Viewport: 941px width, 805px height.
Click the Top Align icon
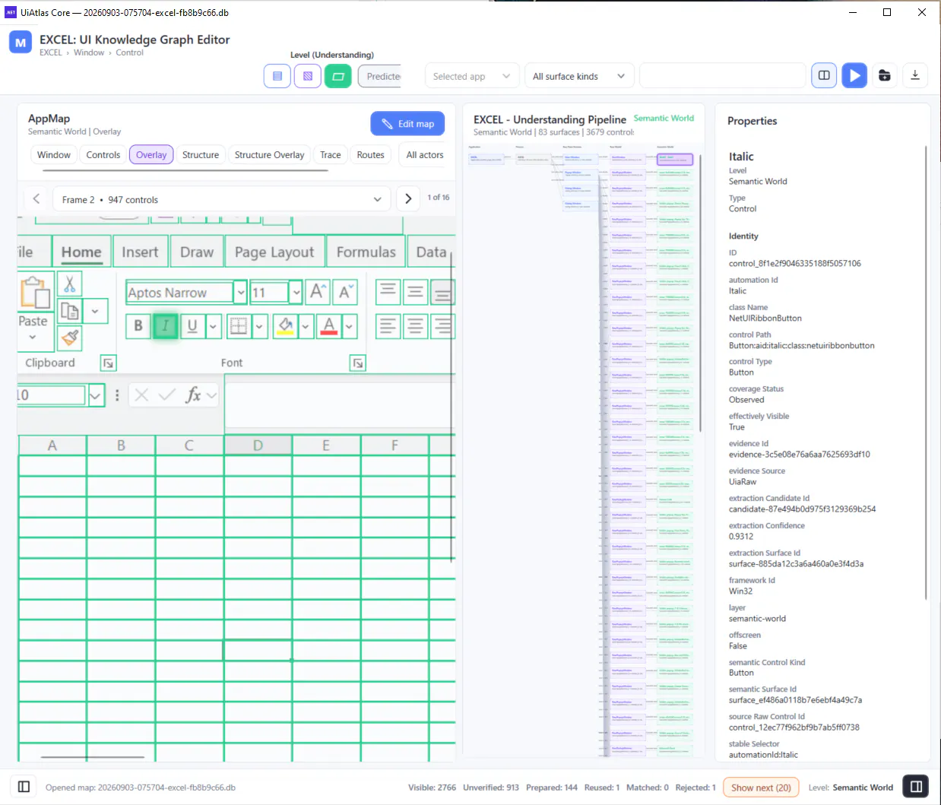[388, 292]
